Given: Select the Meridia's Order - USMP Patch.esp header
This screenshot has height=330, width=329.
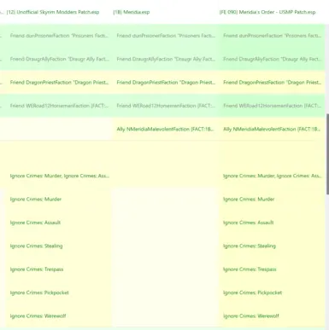Looking at the screenshot, I should pyautogui.click(x=267, y=12).
